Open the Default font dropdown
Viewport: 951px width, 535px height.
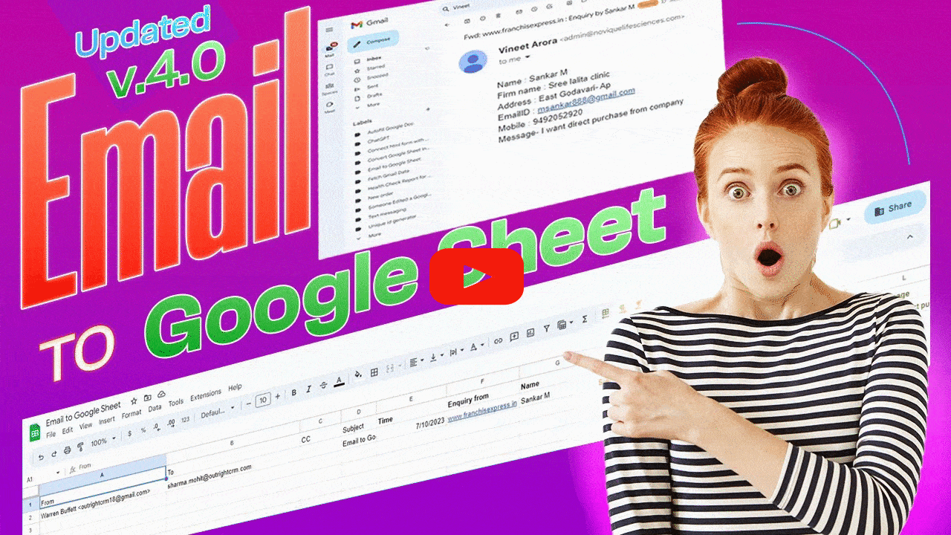point(218,412)
